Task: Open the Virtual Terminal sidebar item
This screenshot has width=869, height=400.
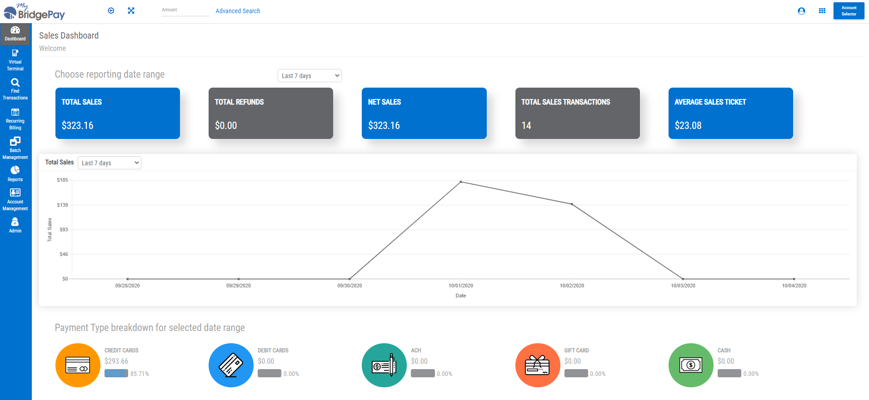Action: 15,60
